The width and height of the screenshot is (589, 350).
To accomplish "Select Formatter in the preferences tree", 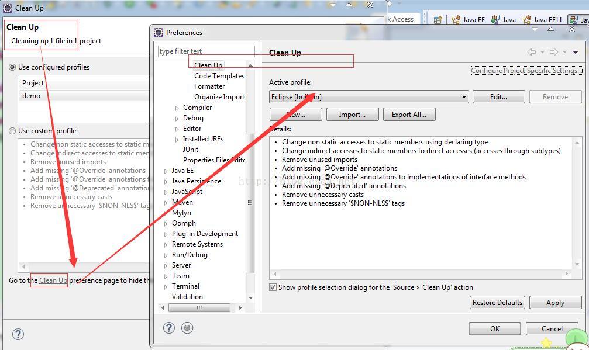I will click(x=209, y=86).
